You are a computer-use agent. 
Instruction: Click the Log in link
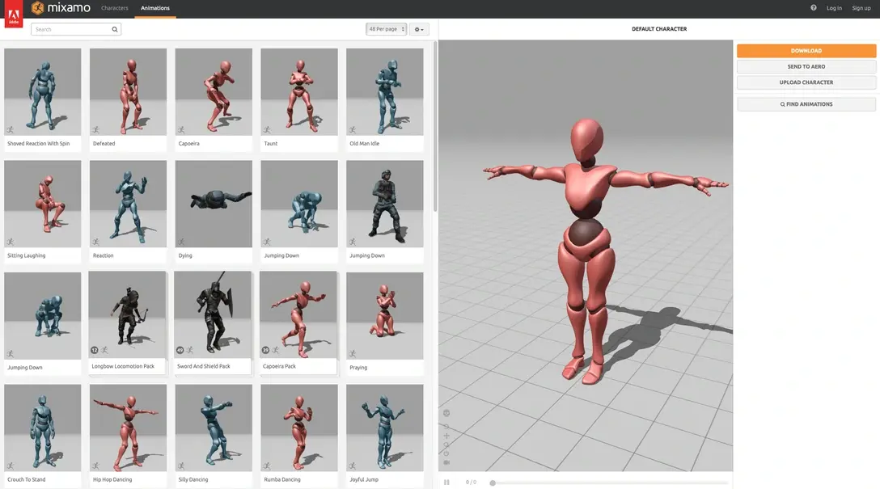pos(834,8)
